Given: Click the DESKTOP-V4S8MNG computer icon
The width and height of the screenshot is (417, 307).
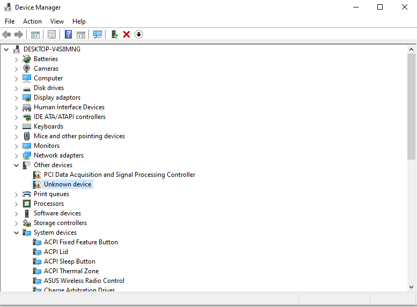Looking at the screenshot, I should (17, 49).
